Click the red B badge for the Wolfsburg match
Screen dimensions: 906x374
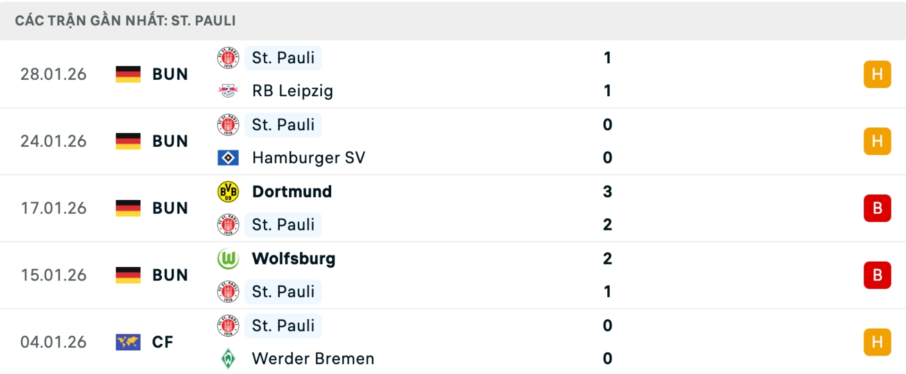[878, 275]
